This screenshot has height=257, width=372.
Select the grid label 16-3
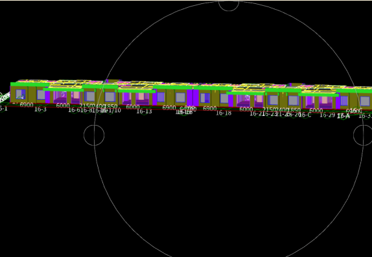point(40,109)
